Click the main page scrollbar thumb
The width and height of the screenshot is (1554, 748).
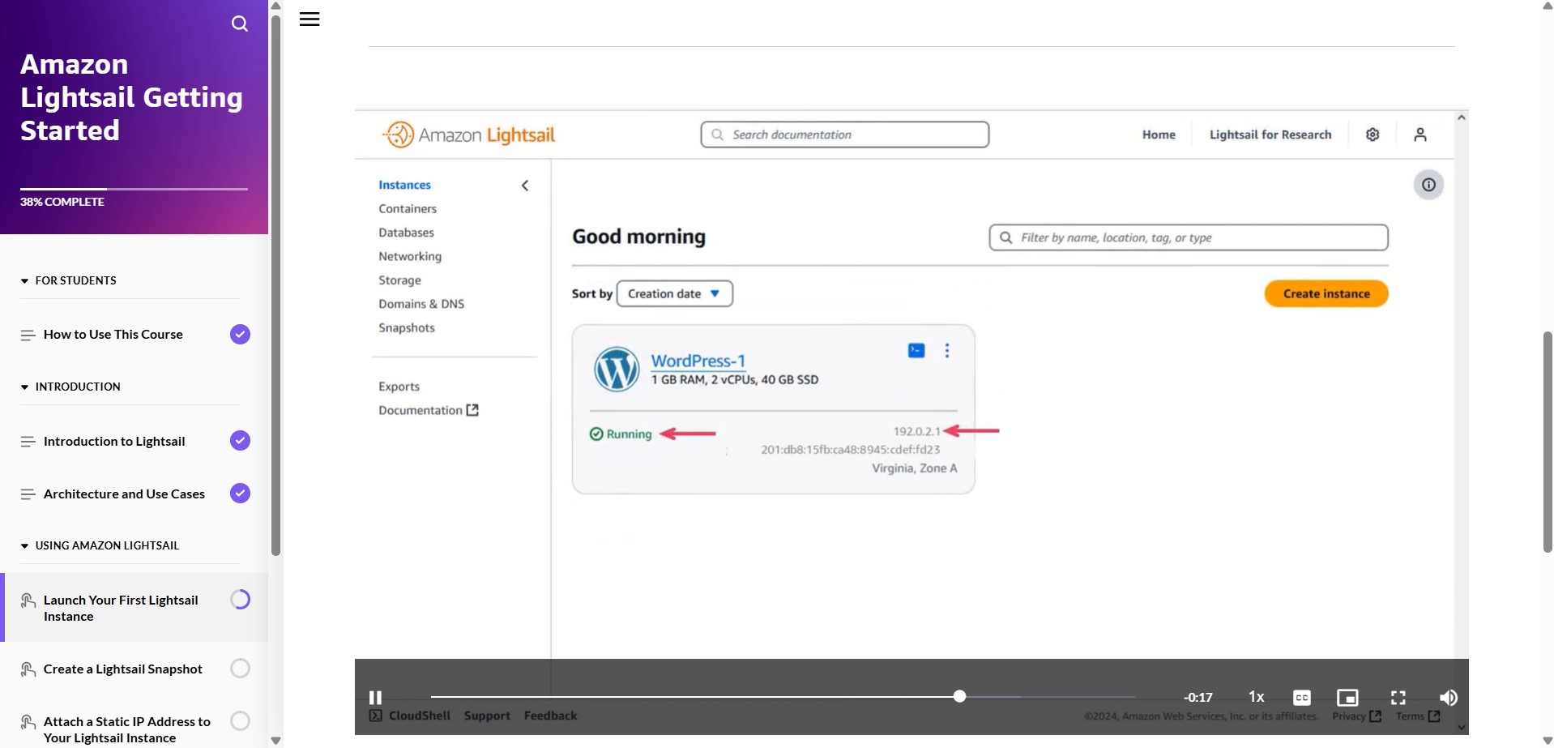1548,442
